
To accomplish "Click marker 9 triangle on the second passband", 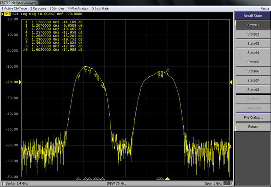I will [167, 72].
